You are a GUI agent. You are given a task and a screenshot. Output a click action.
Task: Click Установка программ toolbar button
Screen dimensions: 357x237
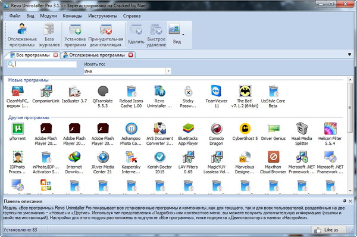75,35
